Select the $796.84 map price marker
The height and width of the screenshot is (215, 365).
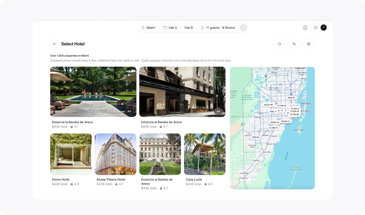tap(255, 137)
